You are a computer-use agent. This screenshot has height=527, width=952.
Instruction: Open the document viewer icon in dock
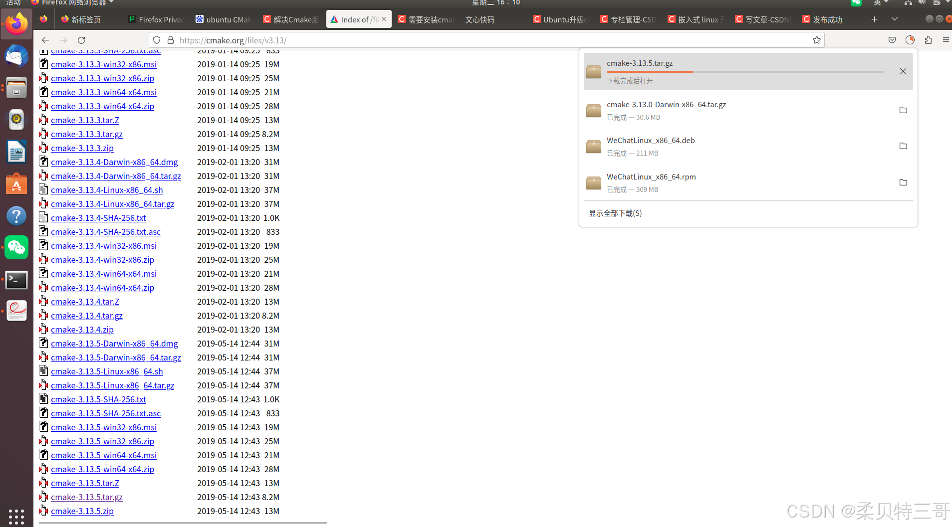(16, 311)
